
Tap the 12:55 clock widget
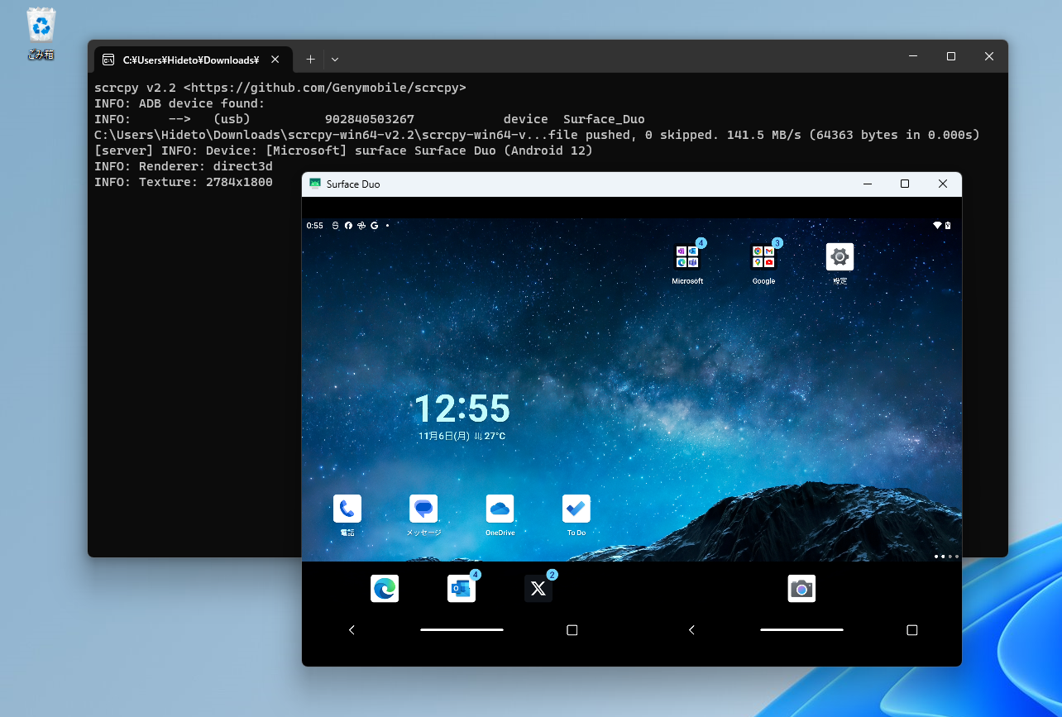(462, 409)
